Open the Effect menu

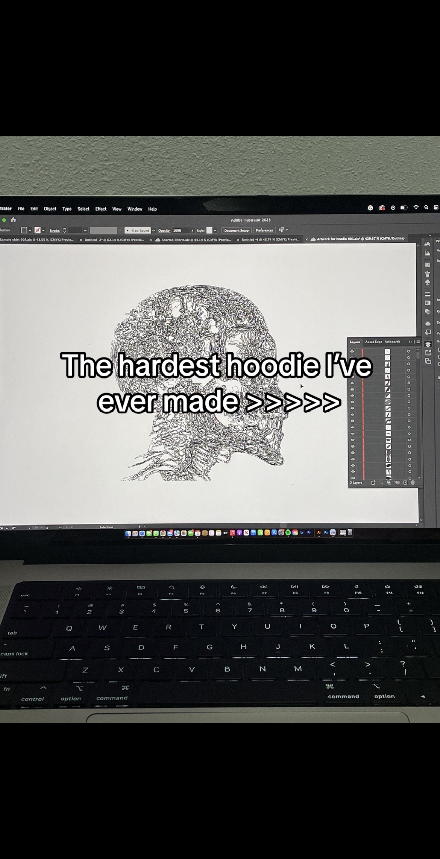tap(101, 209)
